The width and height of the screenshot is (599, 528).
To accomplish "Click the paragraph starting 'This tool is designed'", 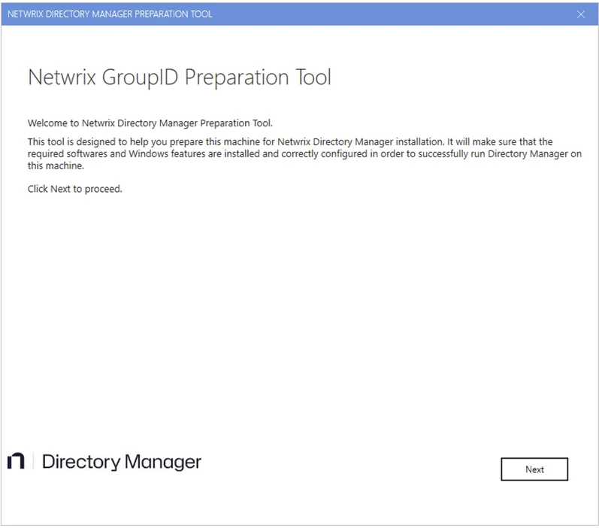I will click(304, 153).
